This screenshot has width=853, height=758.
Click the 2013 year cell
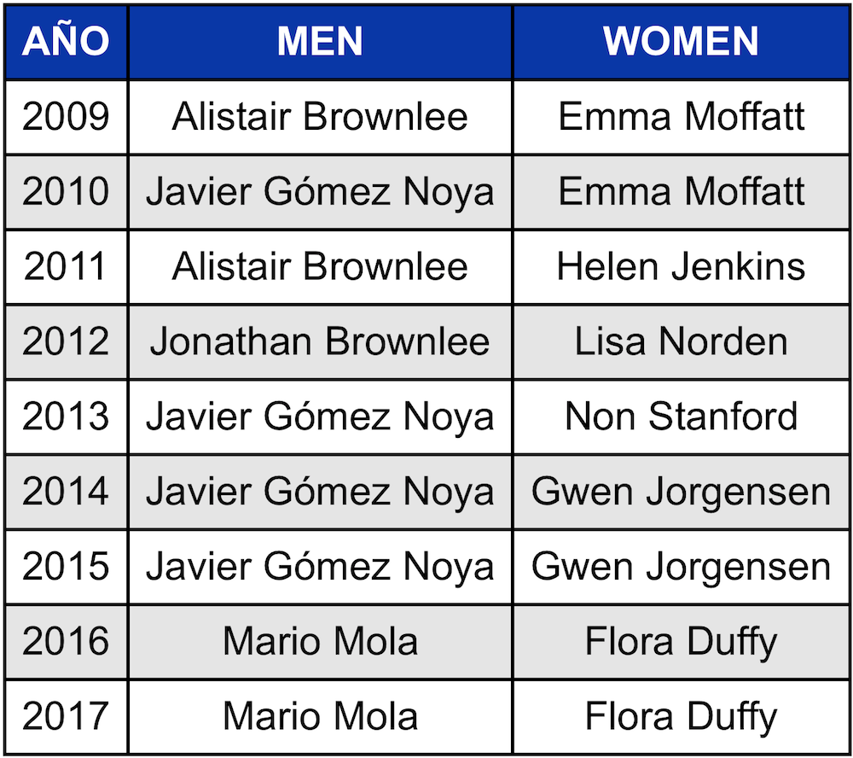pos(66,417)
